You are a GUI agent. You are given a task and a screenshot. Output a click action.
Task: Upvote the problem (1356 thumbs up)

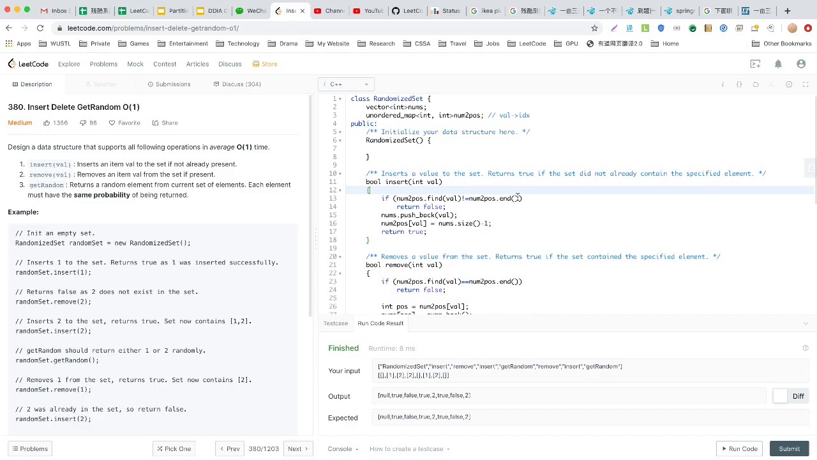click(56, 123)
